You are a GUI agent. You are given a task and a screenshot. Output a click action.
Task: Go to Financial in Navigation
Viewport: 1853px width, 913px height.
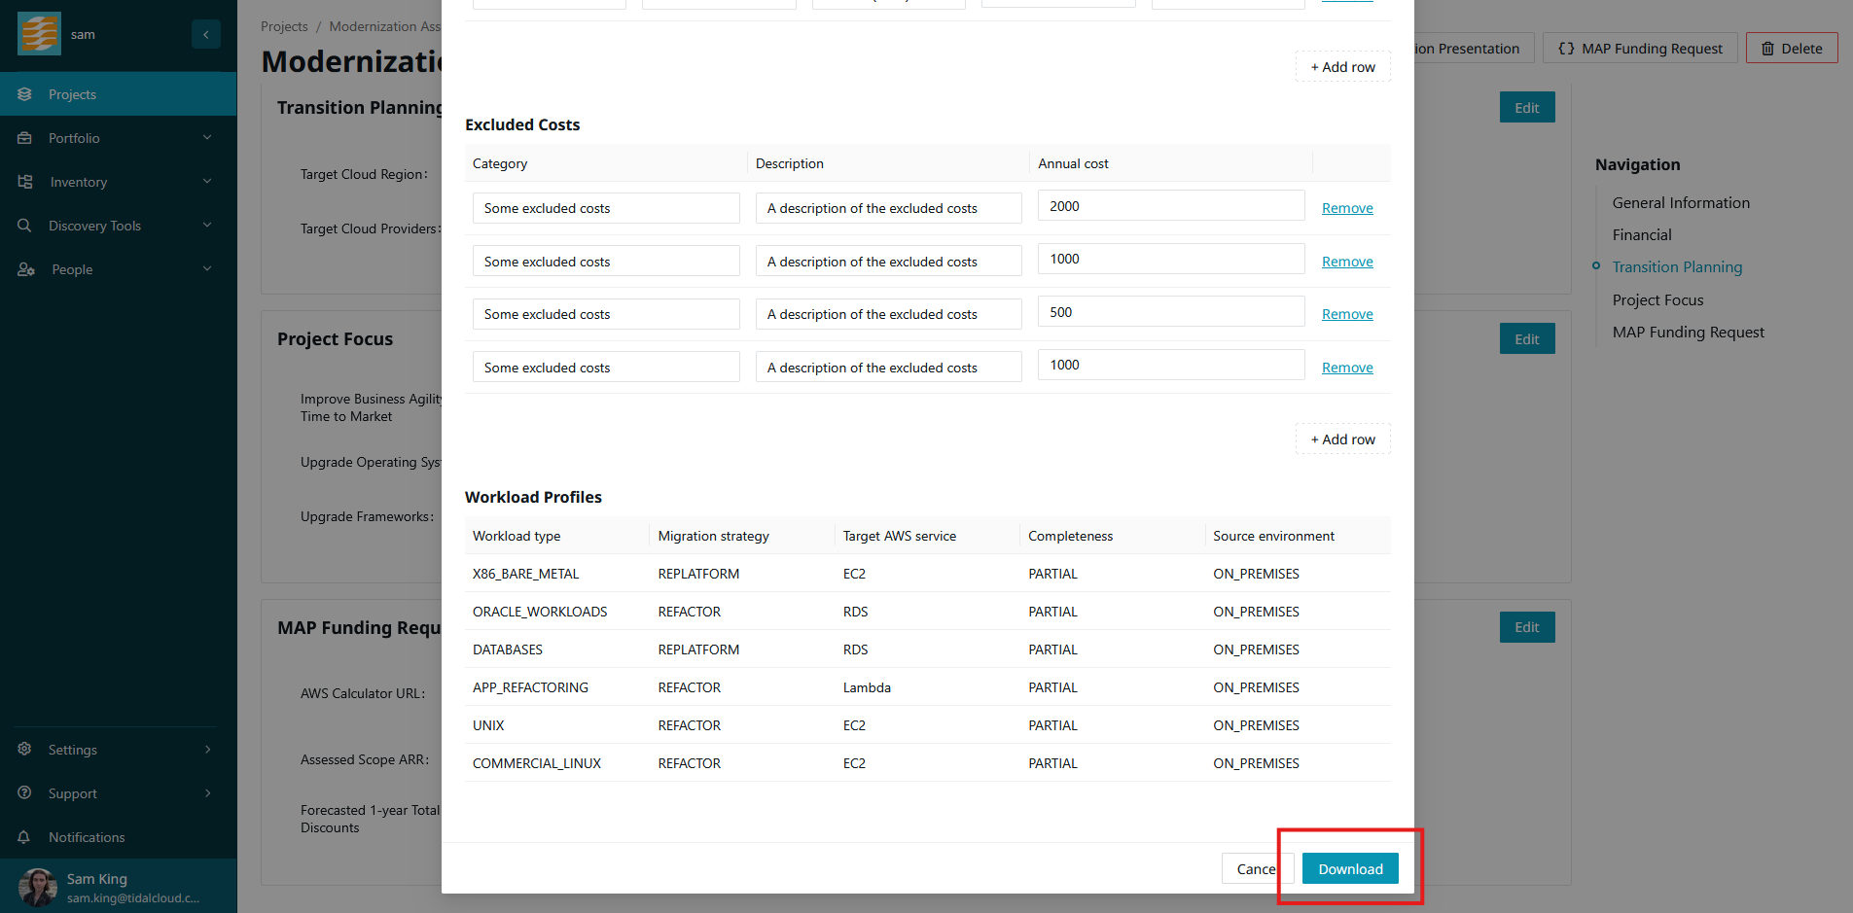point(1642,235)
